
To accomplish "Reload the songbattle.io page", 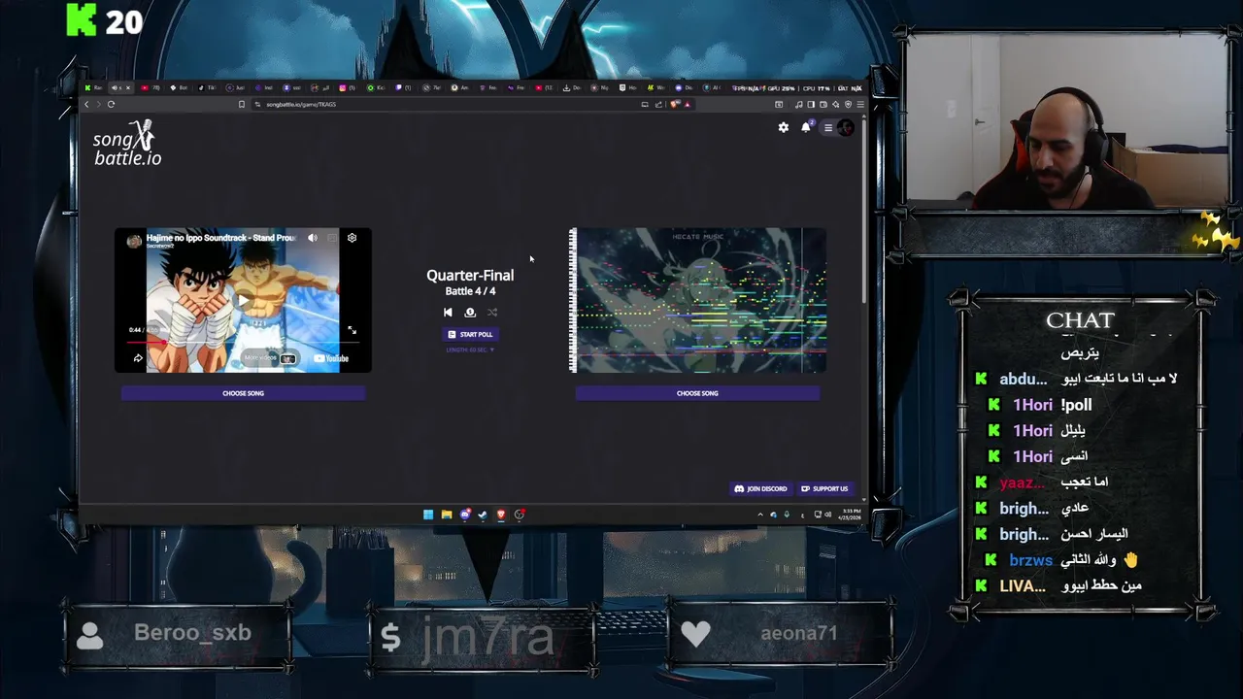I will pos(112,104).
